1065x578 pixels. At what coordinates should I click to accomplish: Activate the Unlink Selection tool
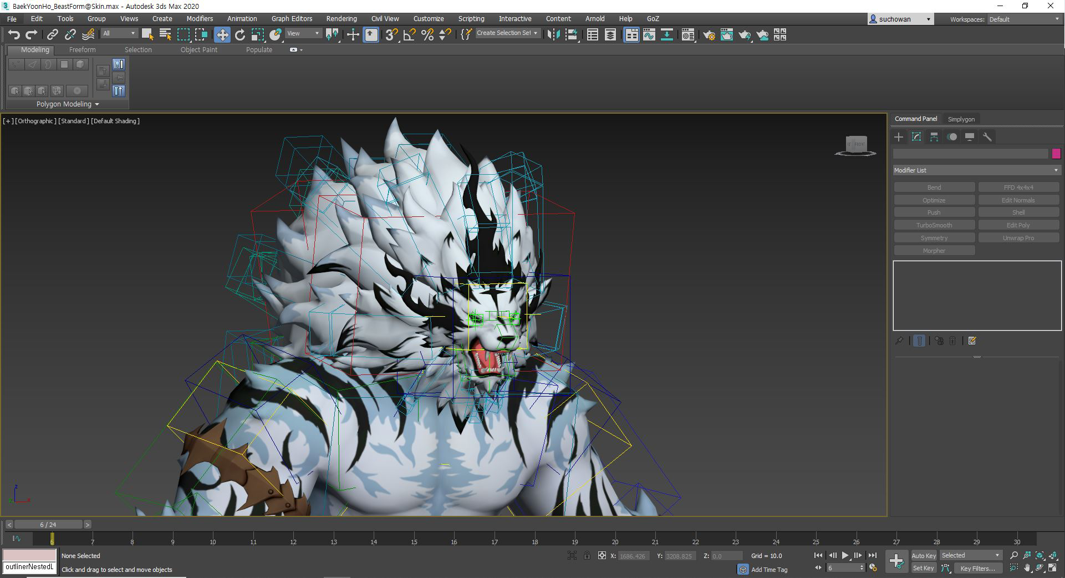tap(70, 35)
